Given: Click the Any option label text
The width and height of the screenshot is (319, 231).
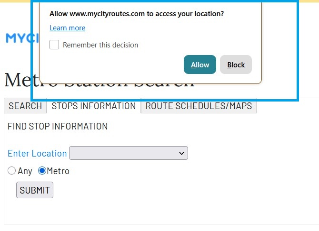Looking at the screenshot, I should 25,171.
